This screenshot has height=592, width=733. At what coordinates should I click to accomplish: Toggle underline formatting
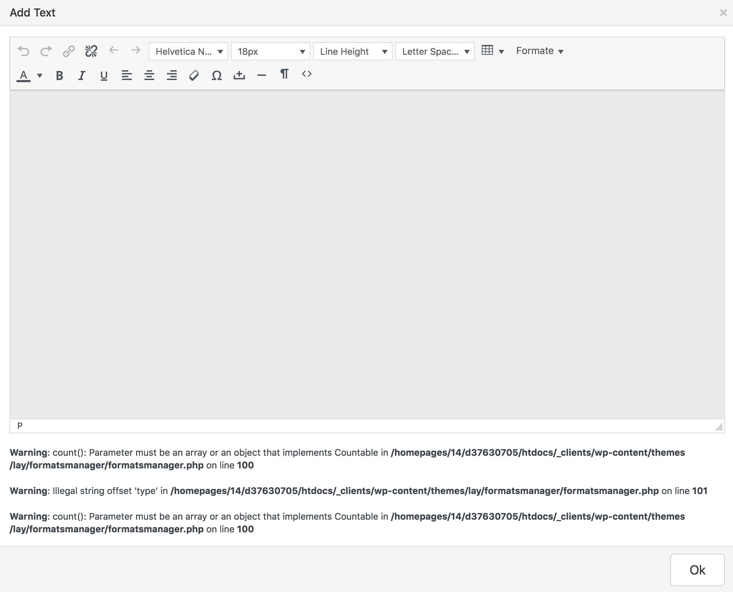[104, 75]
